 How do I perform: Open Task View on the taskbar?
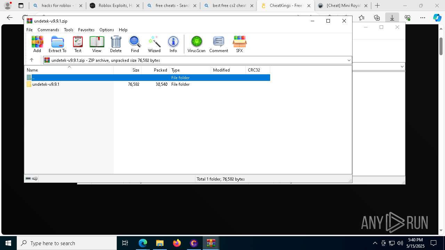(125, 243)
